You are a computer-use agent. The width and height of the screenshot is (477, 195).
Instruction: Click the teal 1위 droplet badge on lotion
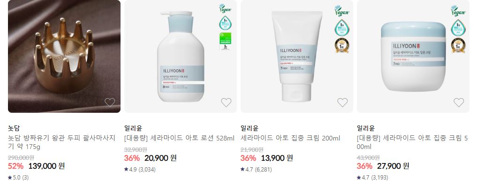tap(226, 23)
